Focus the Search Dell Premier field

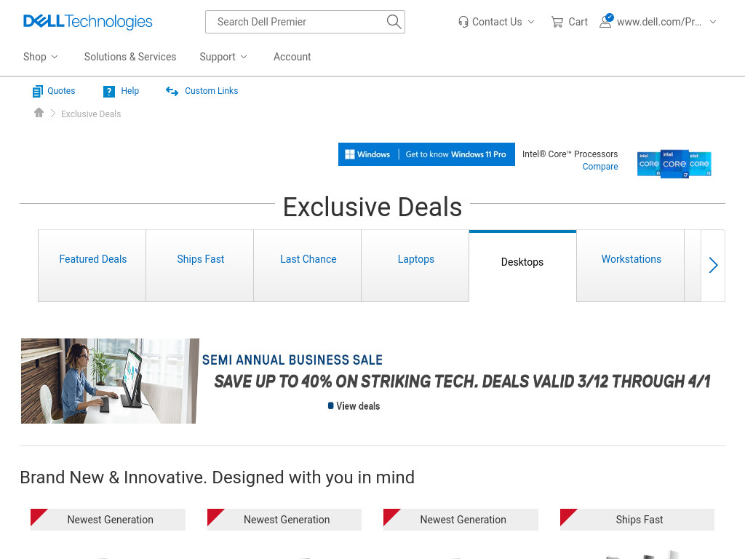point(305,22)
